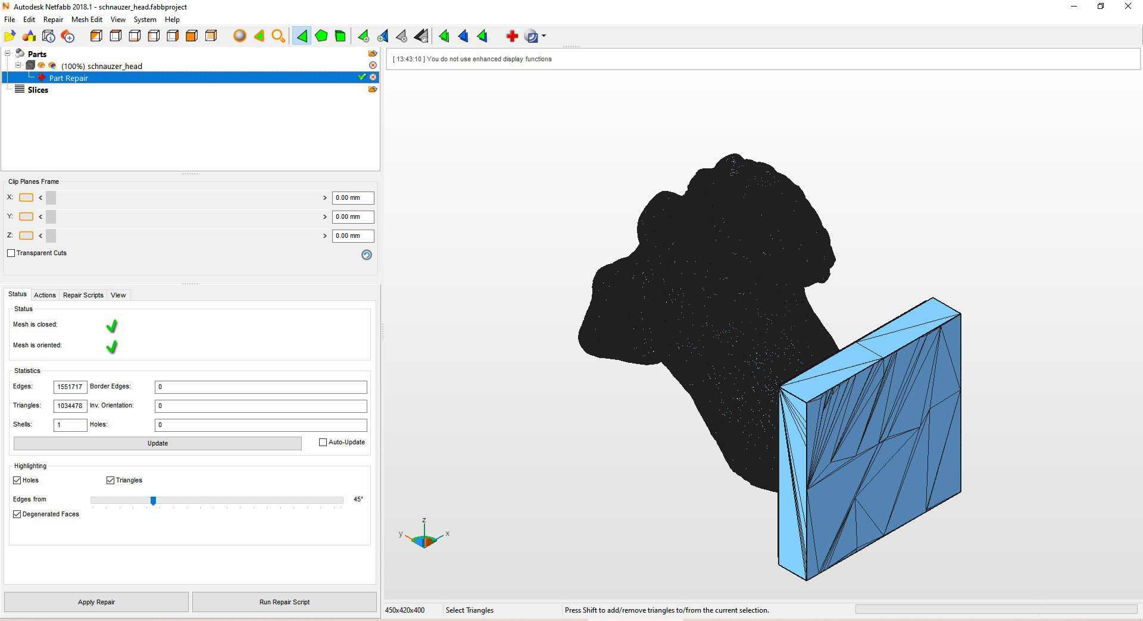Collapse the schnauzer_head tree node

click(18, 65)
